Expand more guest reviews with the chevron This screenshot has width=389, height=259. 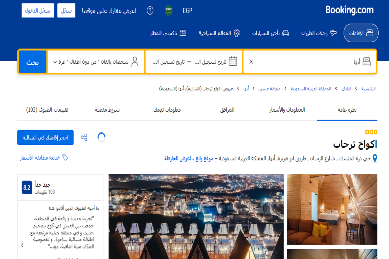[x=22, y=245]
